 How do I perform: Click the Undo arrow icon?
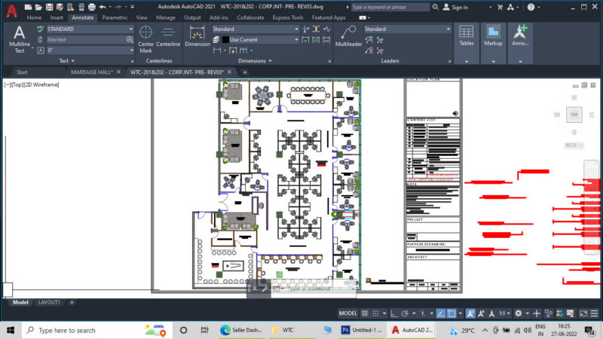tap(103, 7)
